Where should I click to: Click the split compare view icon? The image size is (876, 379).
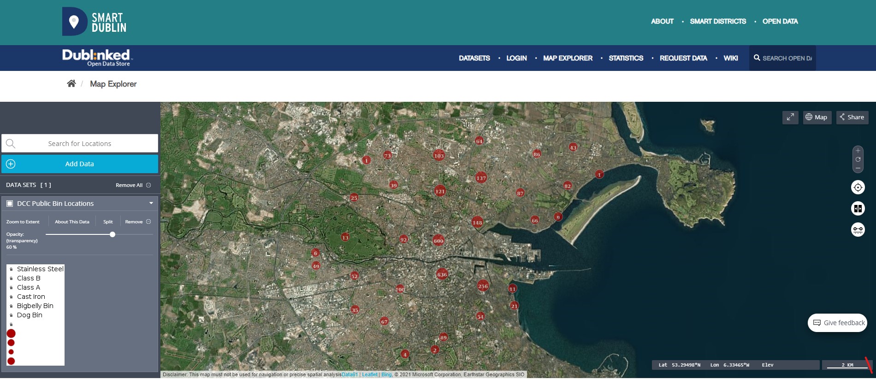tap(858, 209)
